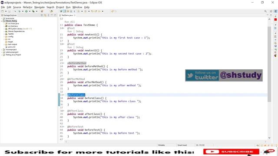Select the seleniumproject project

point(12,52)
